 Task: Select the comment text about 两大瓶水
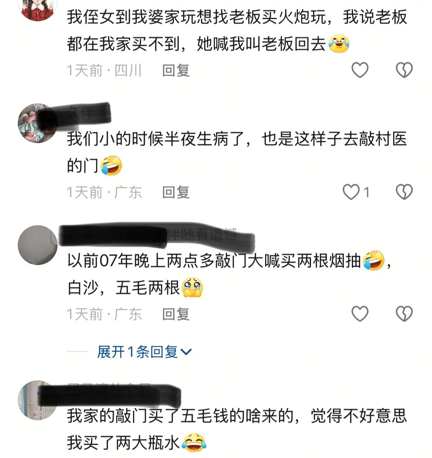click(x=237, y=429)
